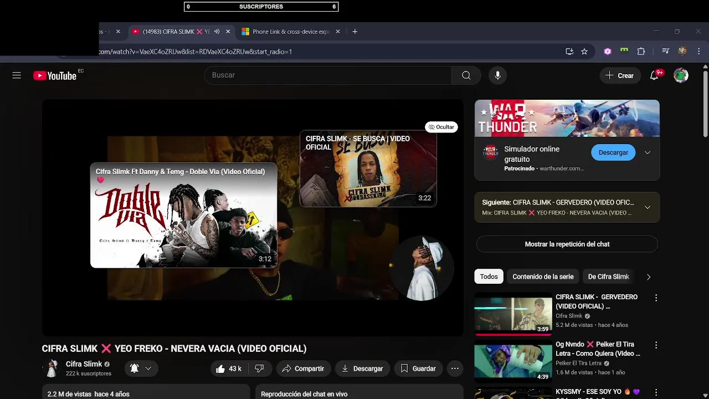
Task: Click the Crear button
Action: coord(619,75)
